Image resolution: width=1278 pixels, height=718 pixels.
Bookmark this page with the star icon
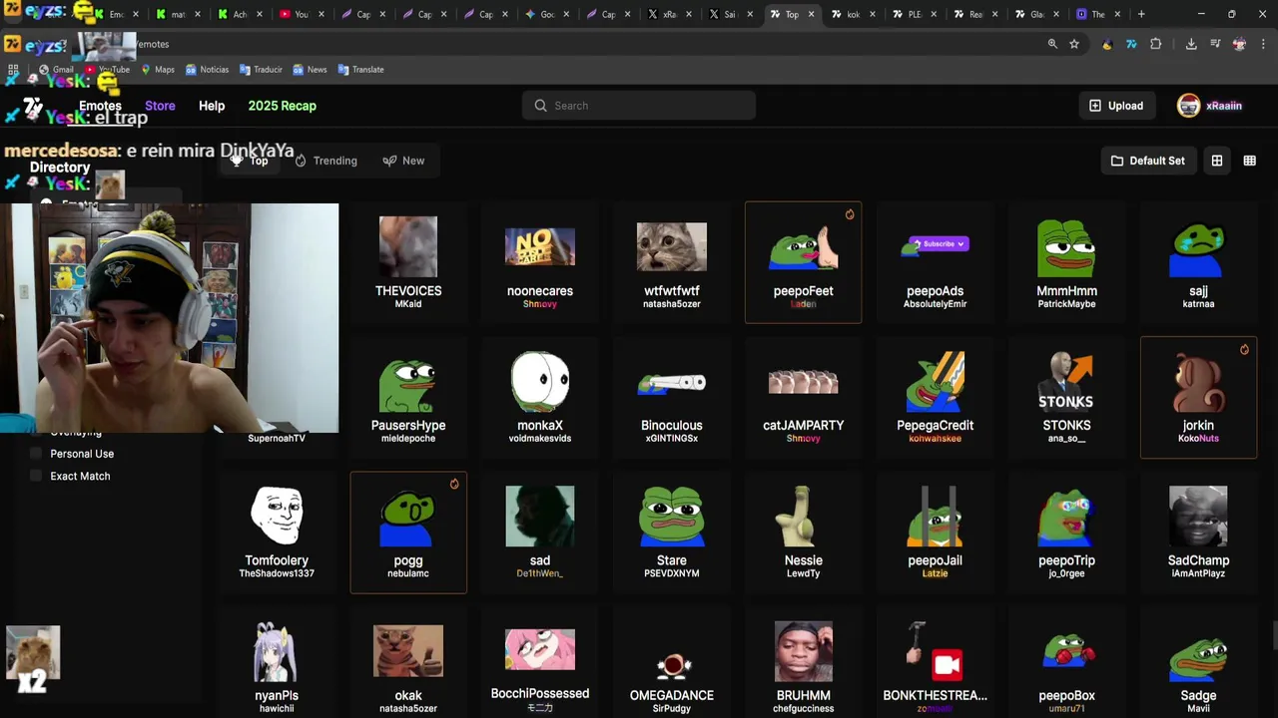point(1074,44)
